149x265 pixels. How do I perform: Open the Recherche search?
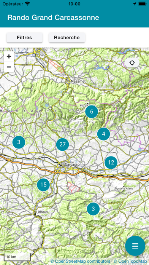click(67, 37)
